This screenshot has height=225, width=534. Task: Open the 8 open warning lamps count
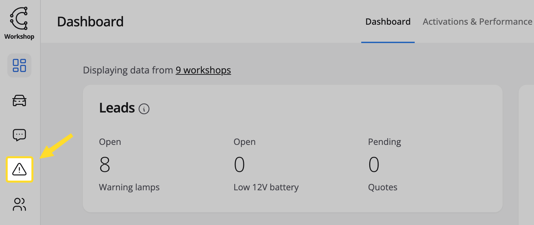[105, 165]
